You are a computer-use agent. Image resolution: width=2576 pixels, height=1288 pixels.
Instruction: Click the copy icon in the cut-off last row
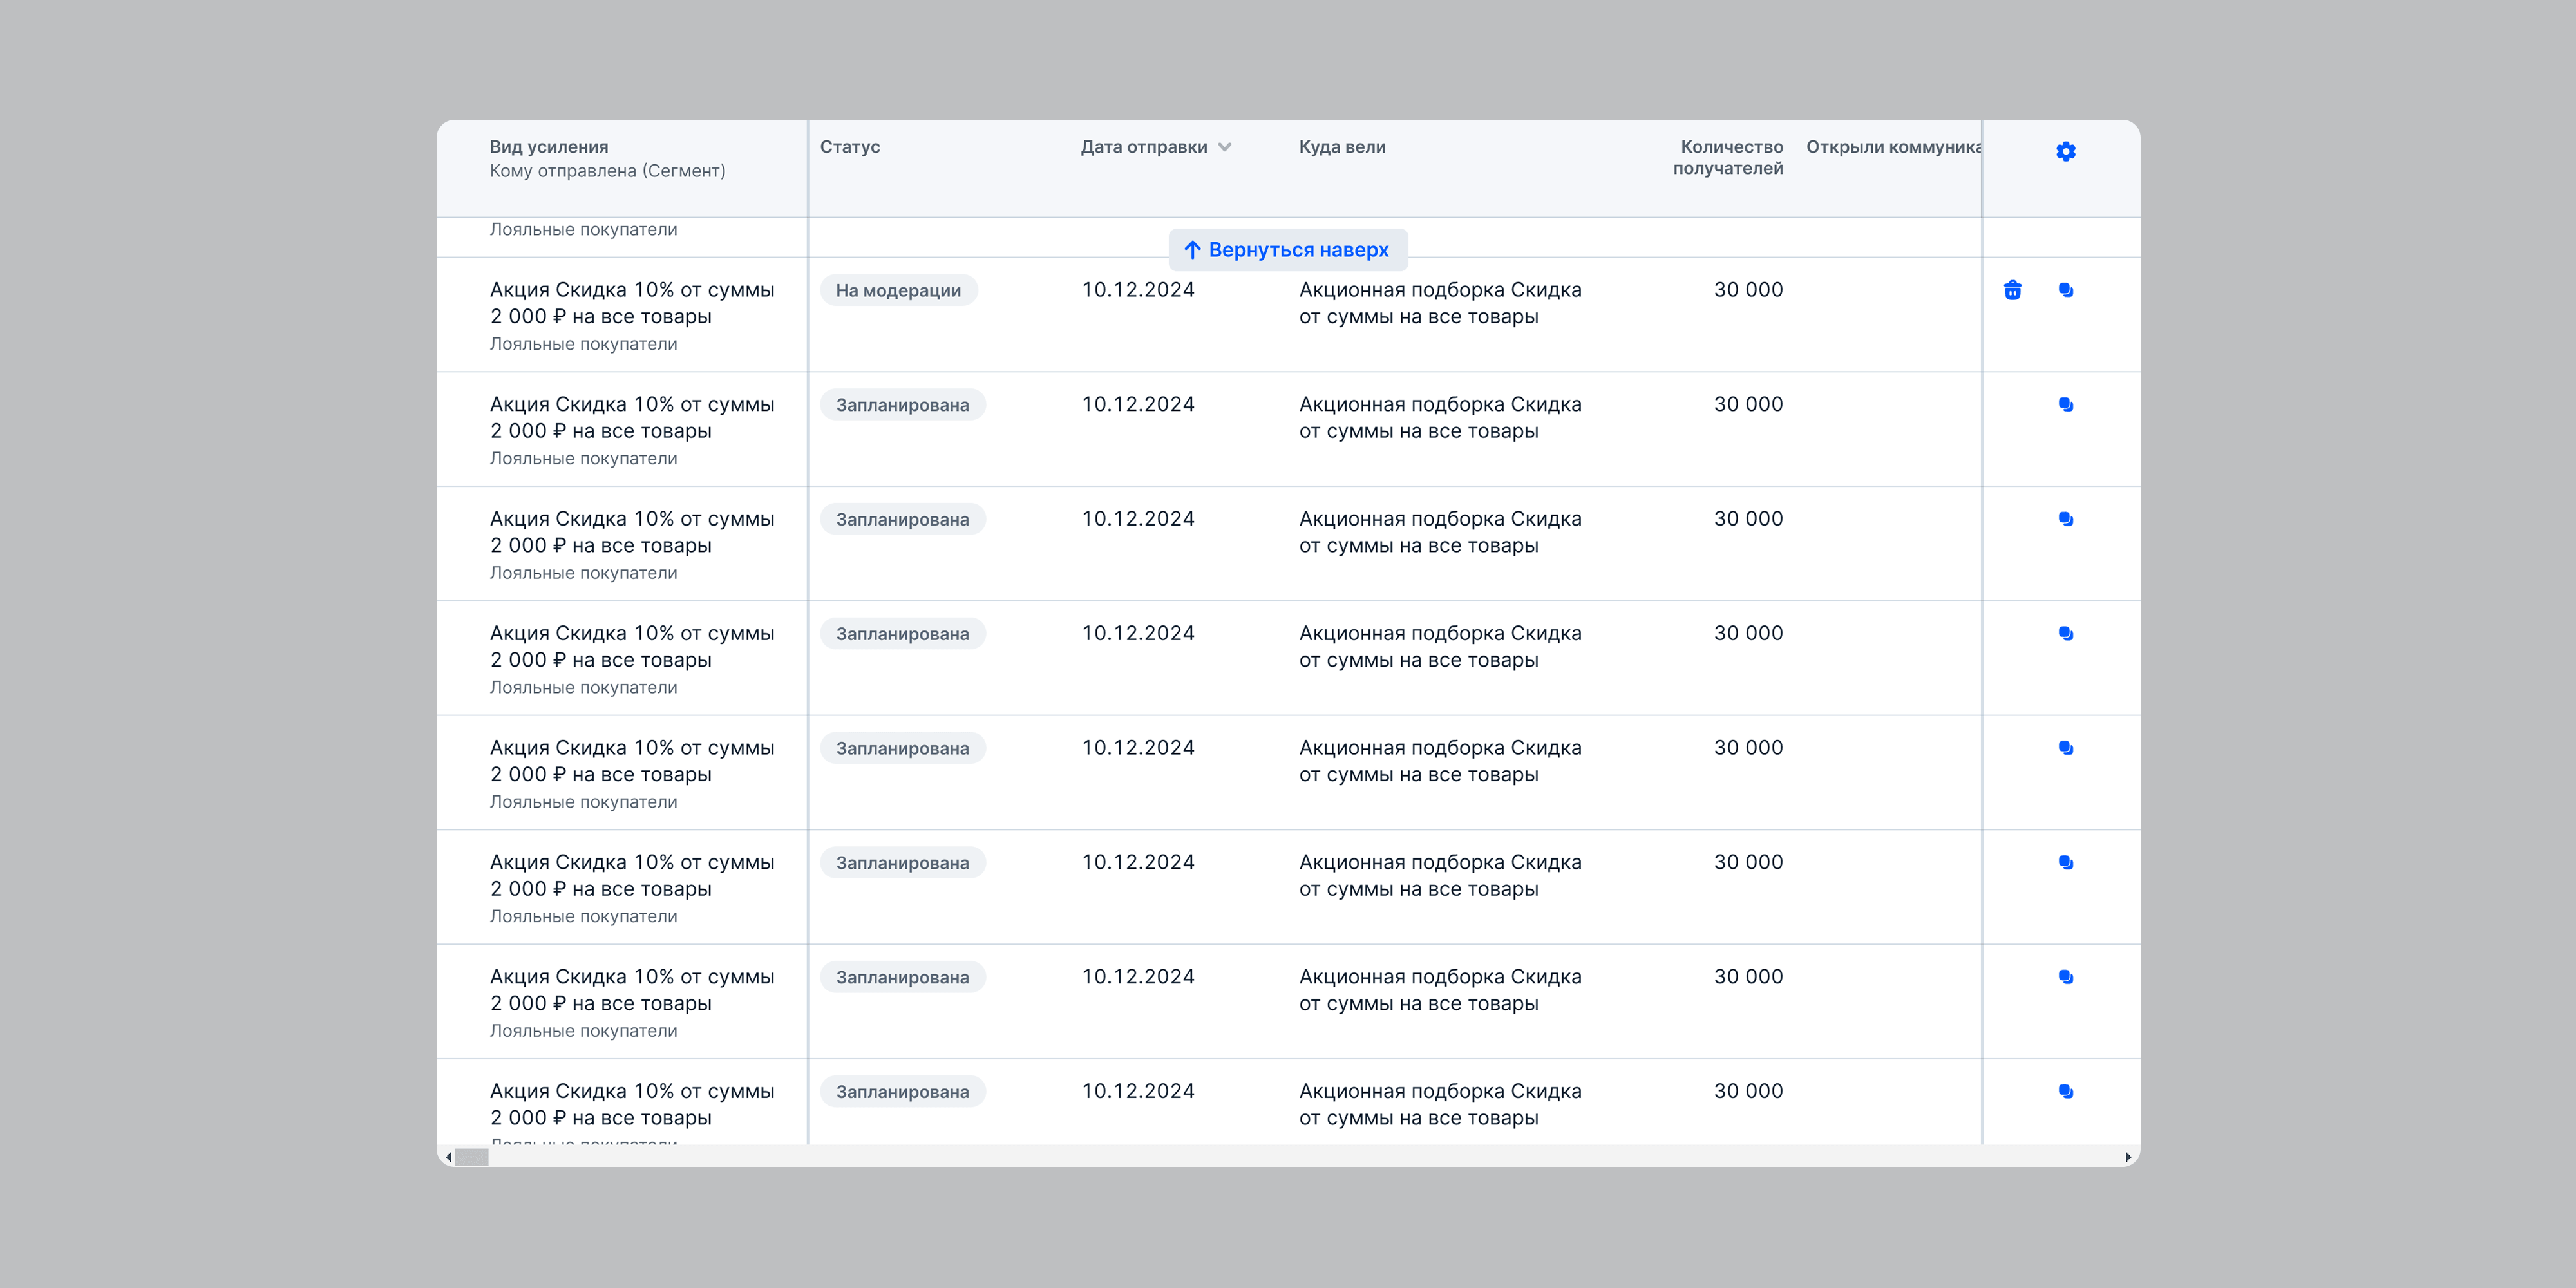click(x=2065, y=1091)
